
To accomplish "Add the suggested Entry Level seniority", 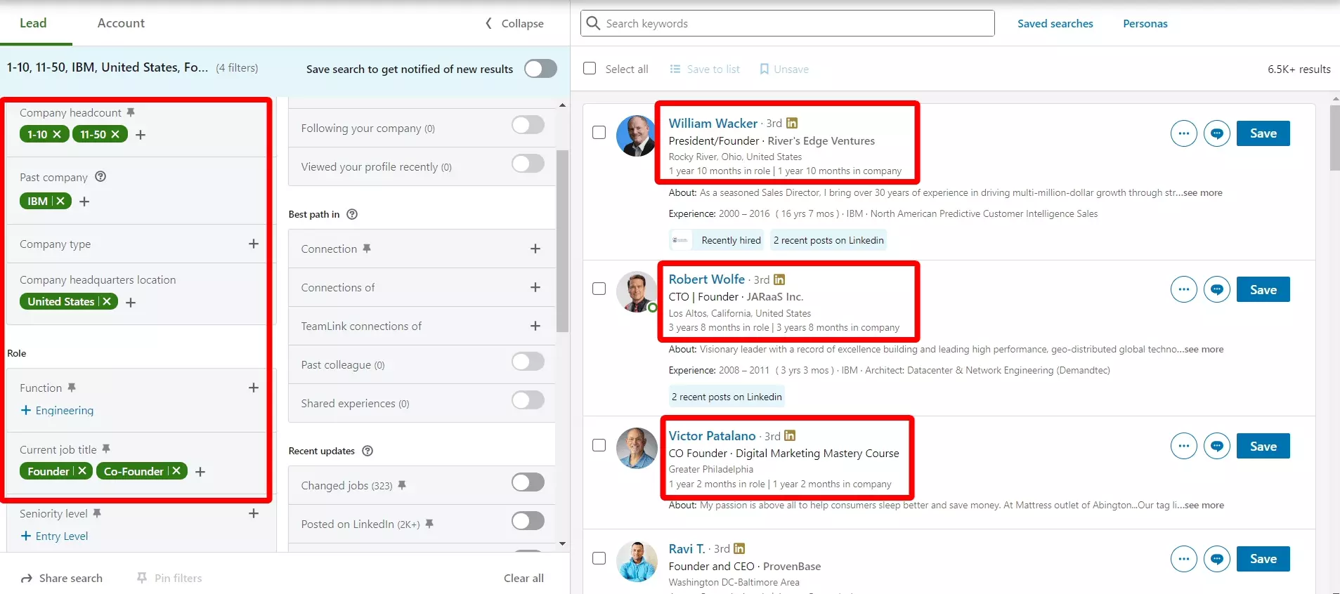I will pyautogui.click(x=54, y=536).
